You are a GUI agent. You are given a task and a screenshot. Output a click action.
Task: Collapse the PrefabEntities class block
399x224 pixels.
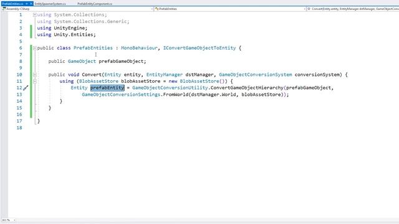pyautogui.click(x=35, y=48)
